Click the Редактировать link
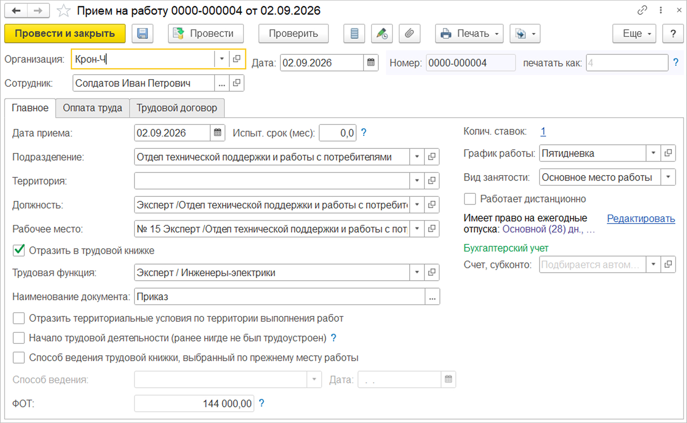Screen dimensions: 687x423 click(641, 219)
